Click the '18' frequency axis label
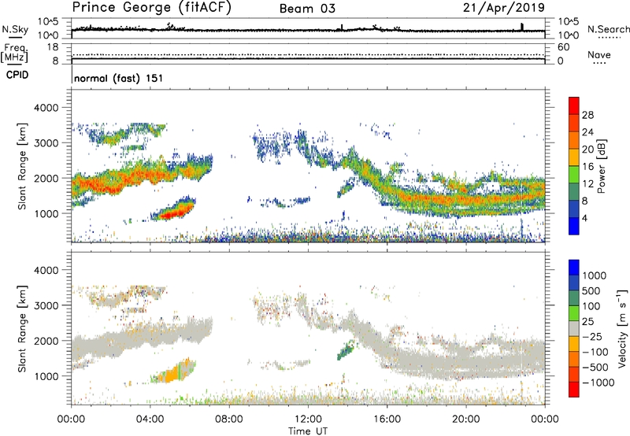Screen dimensions: 630x436 tap(53, 47)
